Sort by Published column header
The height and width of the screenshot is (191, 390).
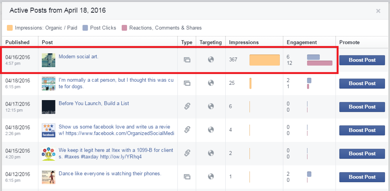pos(17,42)
